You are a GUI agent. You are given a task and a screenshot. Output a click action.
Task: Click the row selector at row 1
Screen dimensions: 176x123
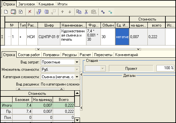tap(3, 37)
